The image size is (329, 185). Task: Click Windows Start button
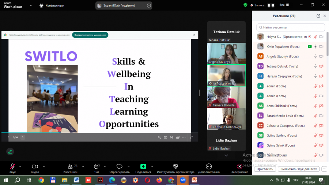coord(5,180)
